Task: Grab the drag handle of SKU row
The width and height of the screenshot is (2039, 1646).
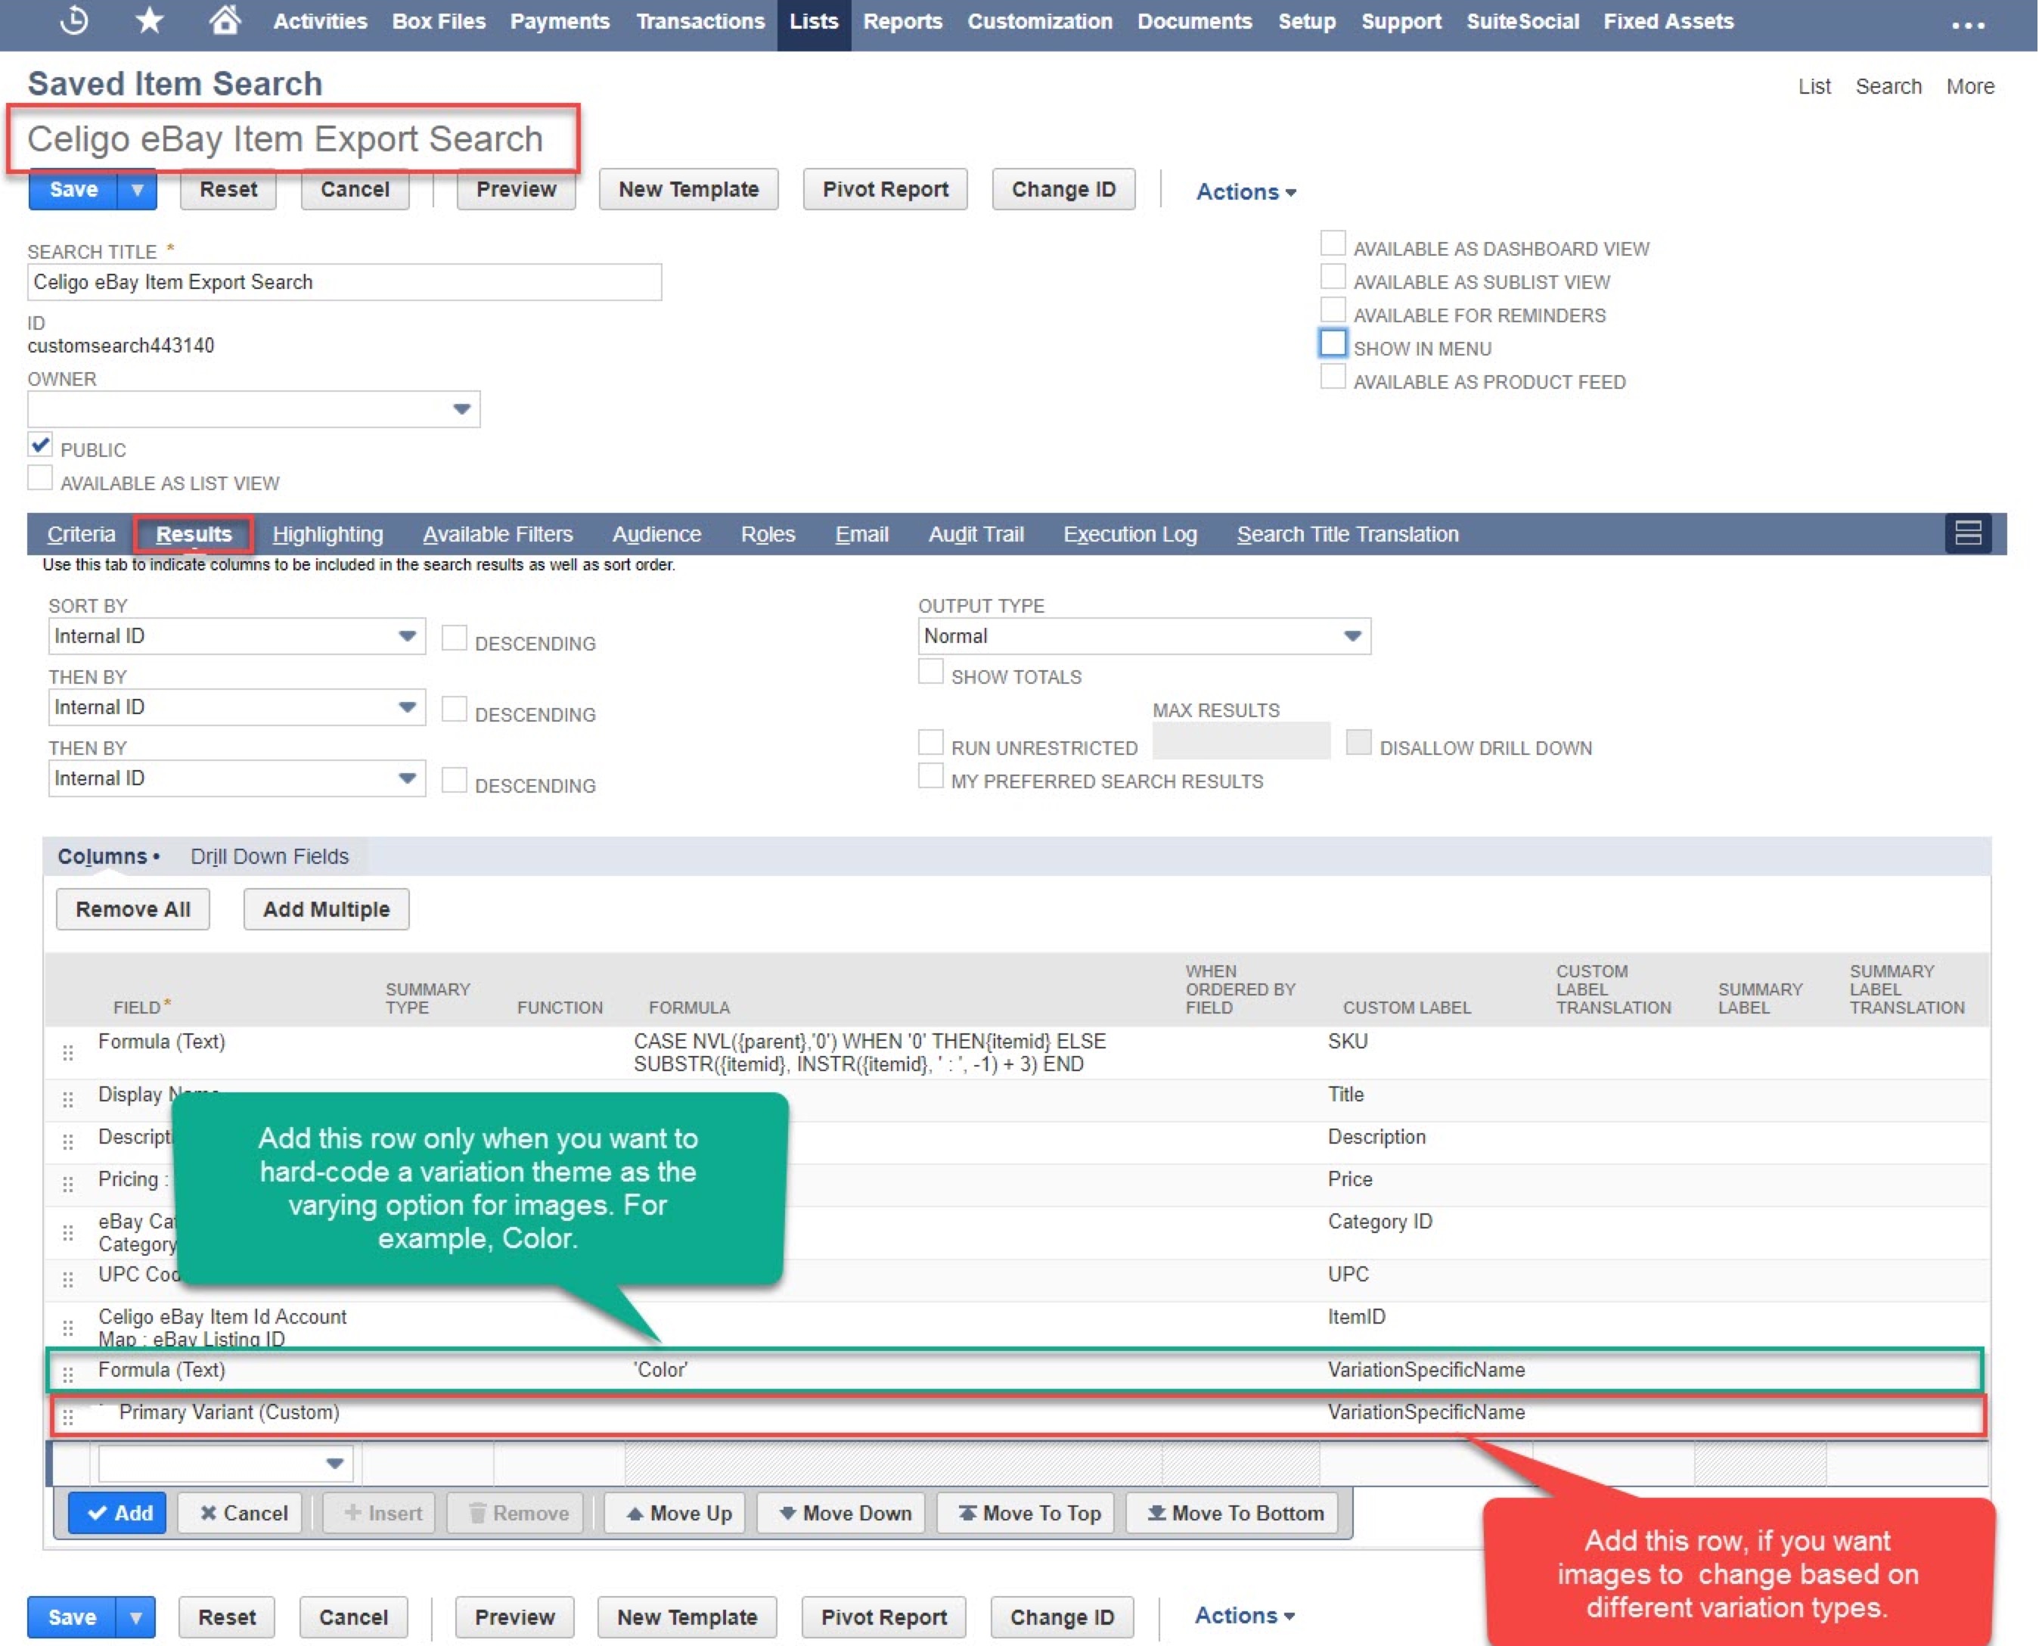Action: (67, 1052)
